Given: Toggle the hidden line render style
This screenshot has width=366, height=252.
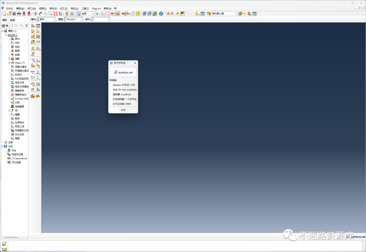Looking at the screenshot, I should click(133, 14).
